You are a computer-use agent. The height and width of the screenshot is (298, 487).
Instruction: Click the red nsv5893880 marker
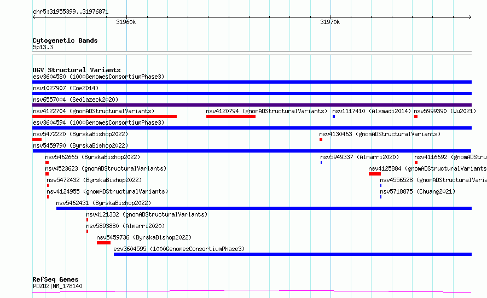tap(87, 231)
